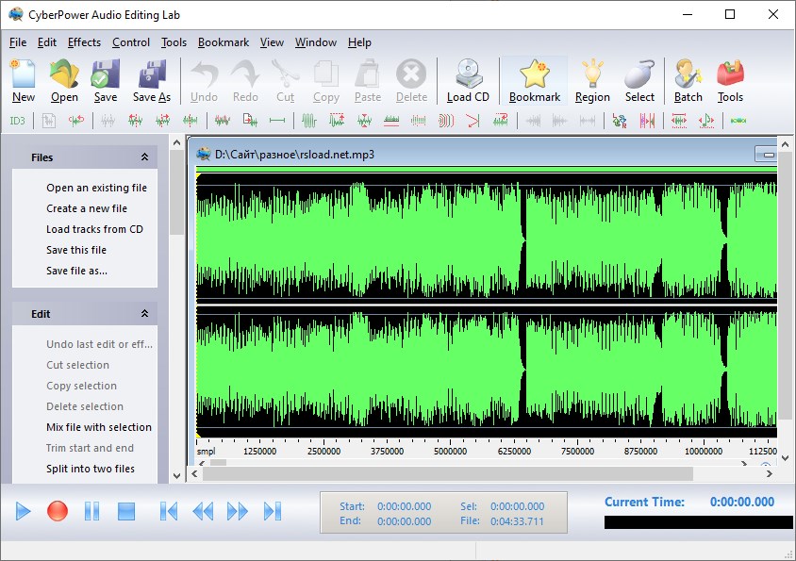
Task: Open the Effects menu
Action: pos(84,41)
